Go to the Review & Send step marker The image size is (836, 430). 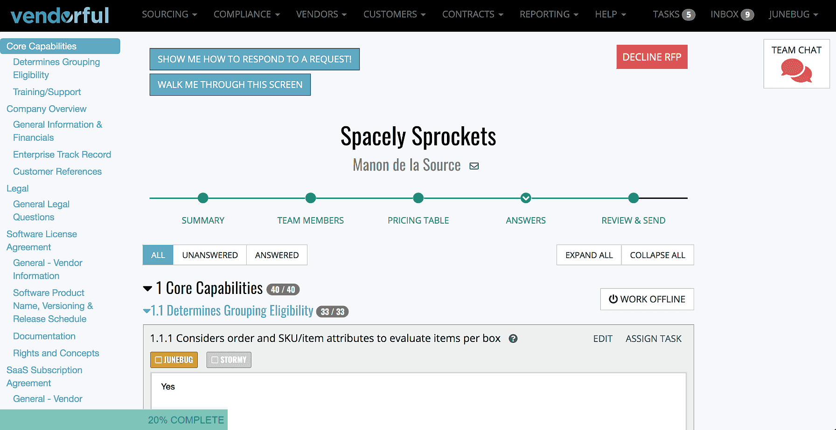coord(634,198)
